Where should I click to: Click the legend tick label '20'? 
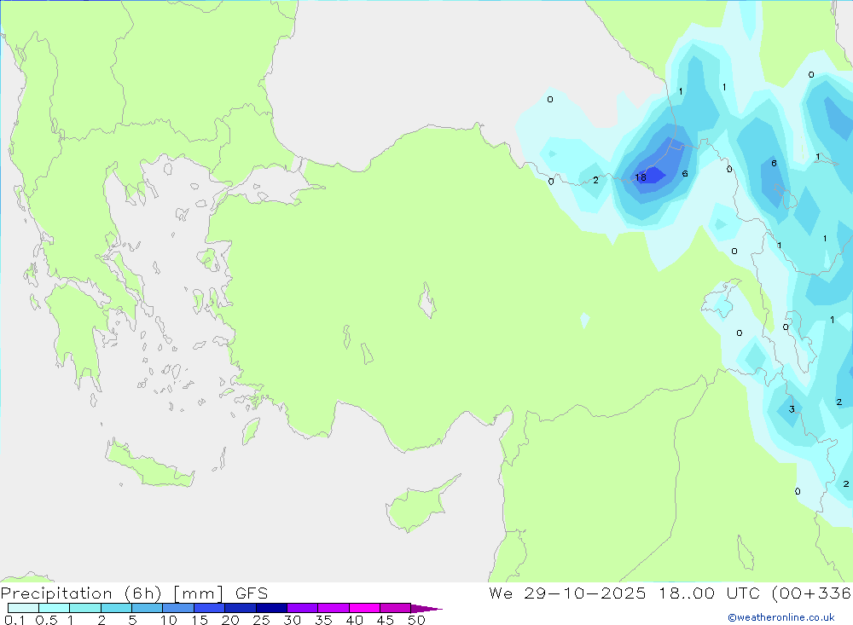click(230, 620)
